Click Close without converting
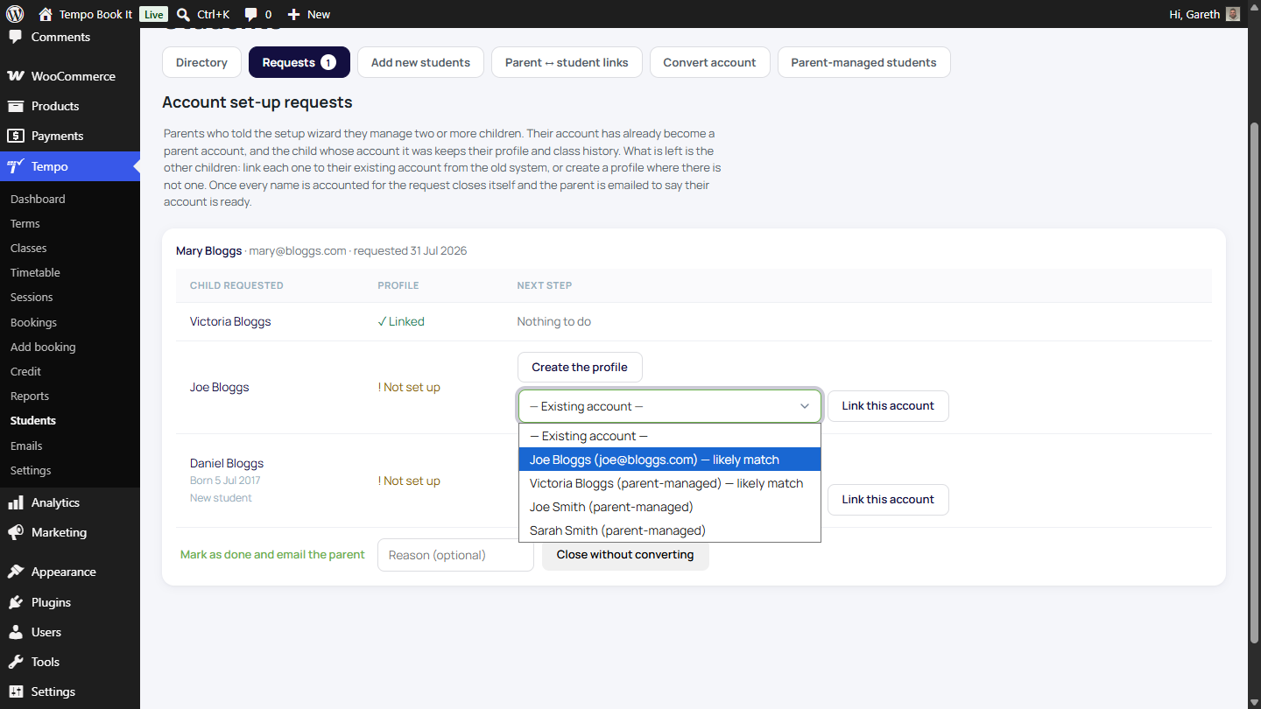 [x=625, y=555]
